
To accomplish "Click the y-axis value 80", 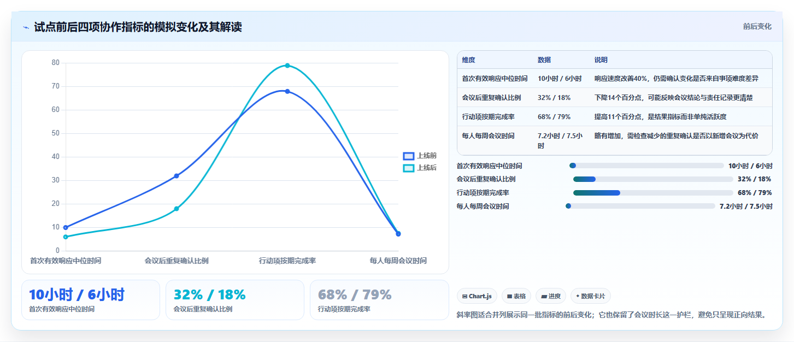I will coord(56,63).
